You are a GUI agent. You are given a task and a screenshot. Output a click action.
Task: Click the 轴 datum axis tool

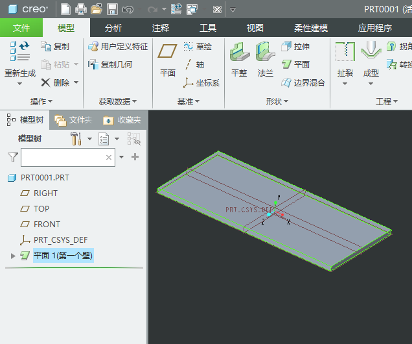[x=194, y=64]
